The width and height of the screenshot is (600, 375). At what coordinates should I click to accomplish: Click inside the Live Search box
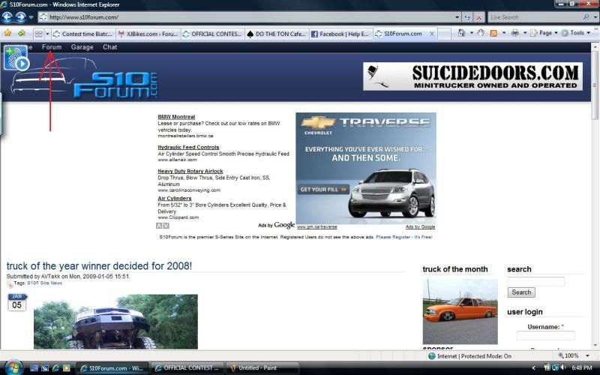(535, 17)
